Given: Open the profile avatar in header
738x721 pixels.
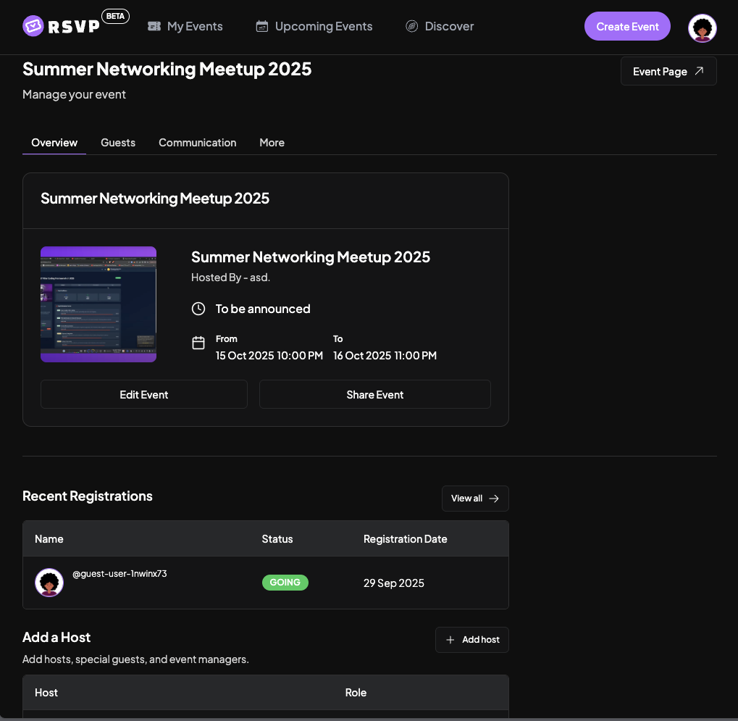Looking at the screenshot, I should 702,28.
